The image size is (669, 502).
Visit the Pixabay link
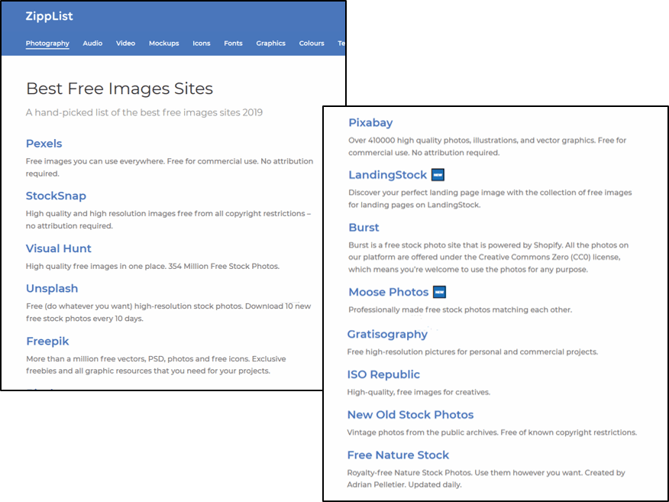[370, 123]
